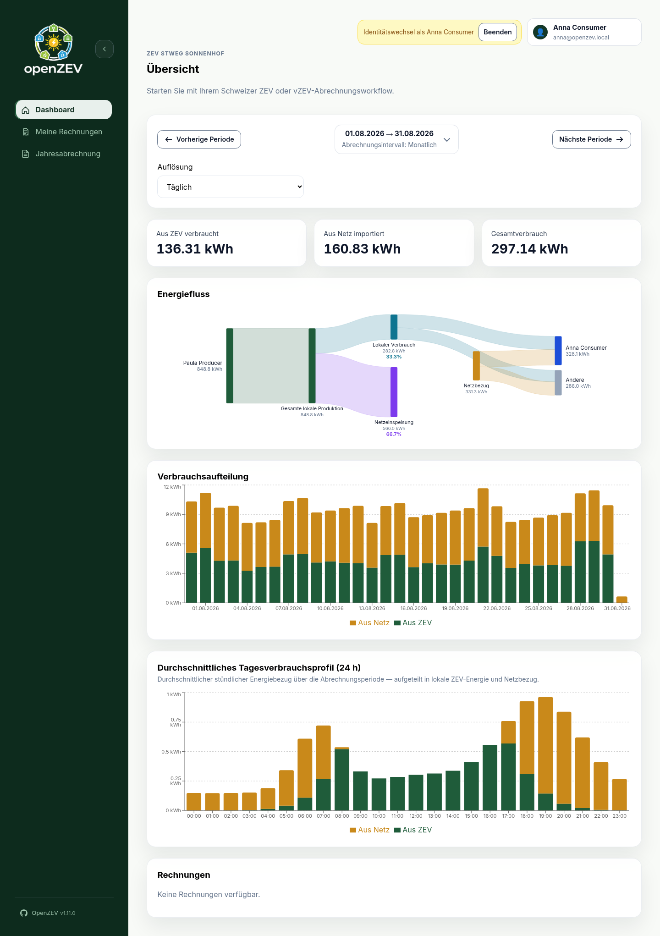The height and width of the screenshot is (936, 660).
Task: Click the 16:00 bar in hourly profile
Action: click(490, 777)
